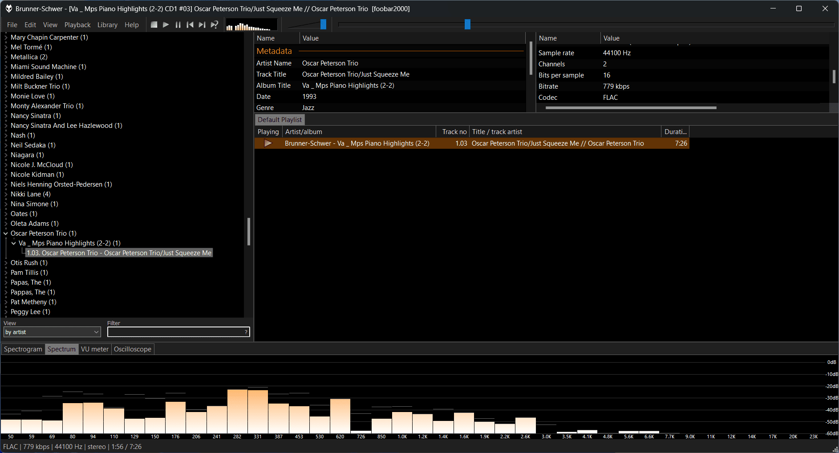Image resolution: width=839 pixels, height=453 pixels.
Task: Click the mini spectrum visualizer in the toolbar
Action: click(x=251, y=25)
